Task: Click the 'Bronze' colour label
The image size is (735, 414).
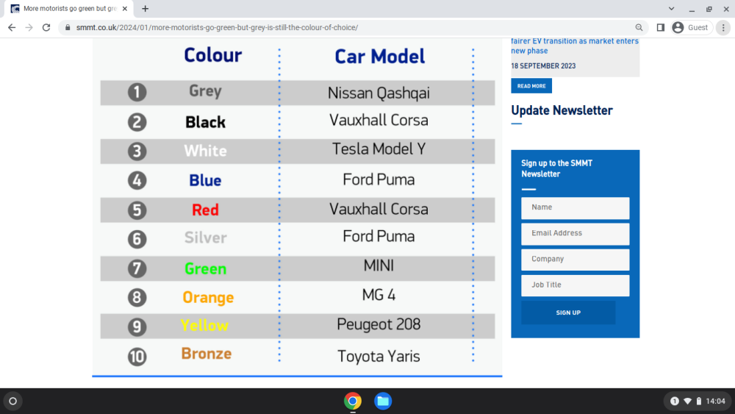Action: pos(207,354)
